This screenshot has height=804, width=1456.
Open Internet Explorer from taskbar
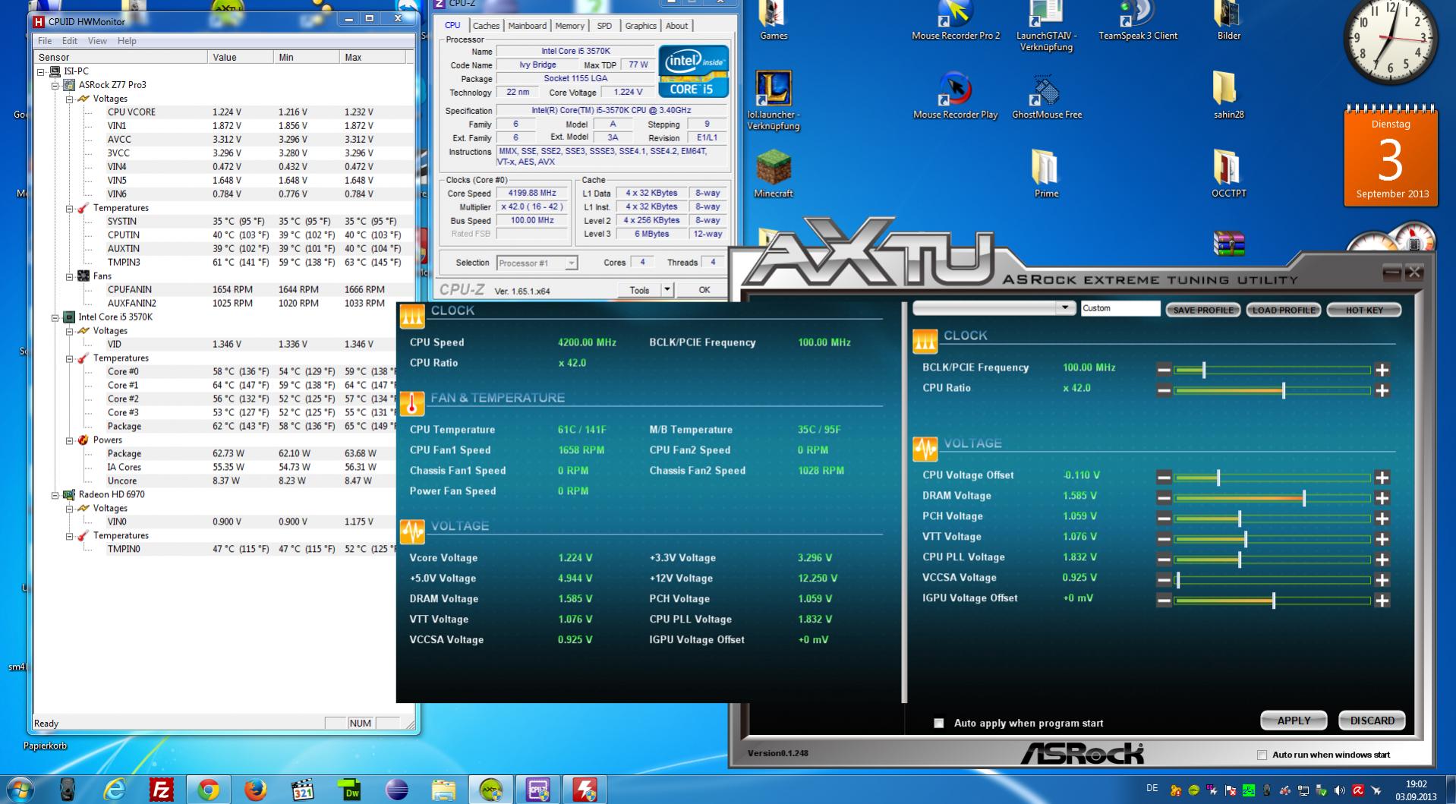click(x=115, y=790)
